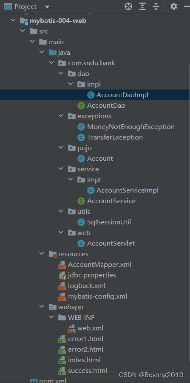Click the logback.xml file icon
This screenshot has height=383, width=190.
point(62,286)
